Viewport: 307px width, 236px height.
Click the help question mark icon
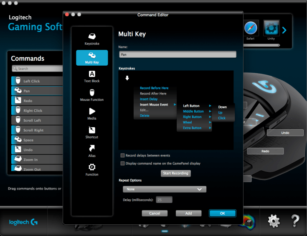(x=295, y=221)
